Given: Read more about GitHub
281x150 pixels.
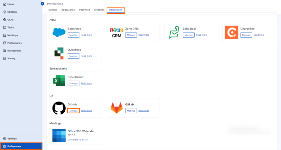Looking at the screenshot, I should (x=86, y=110).
